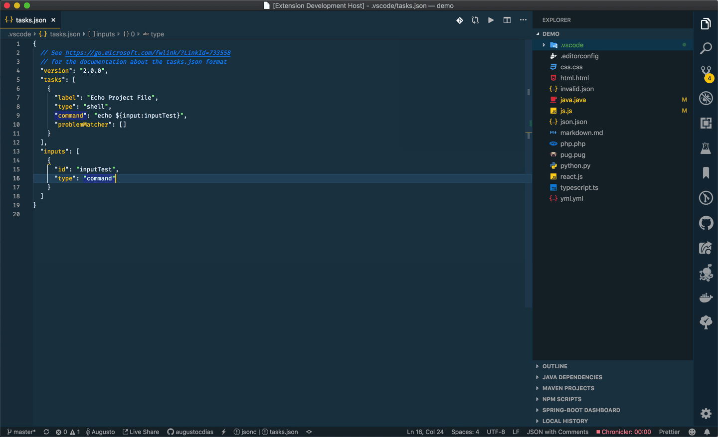Click the run play icon in editor toolbar
The image size is (718, 437).
pos(491,20)
